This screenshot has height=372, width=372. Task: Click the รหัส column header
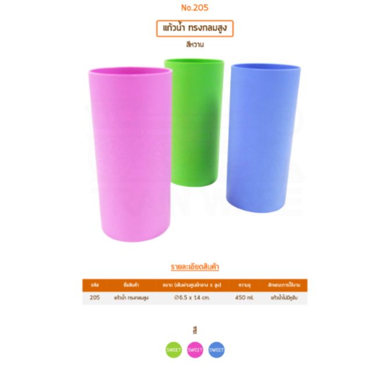click(x=95, y=285)
